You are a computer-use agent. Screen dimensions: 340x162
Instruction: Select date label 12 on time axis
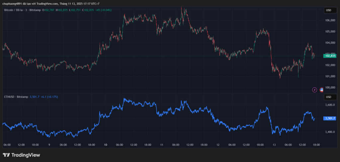218,145
